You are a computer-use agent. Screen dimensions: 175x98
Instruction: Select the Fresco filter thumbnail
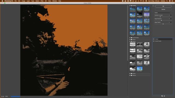[x=140, y=14]
